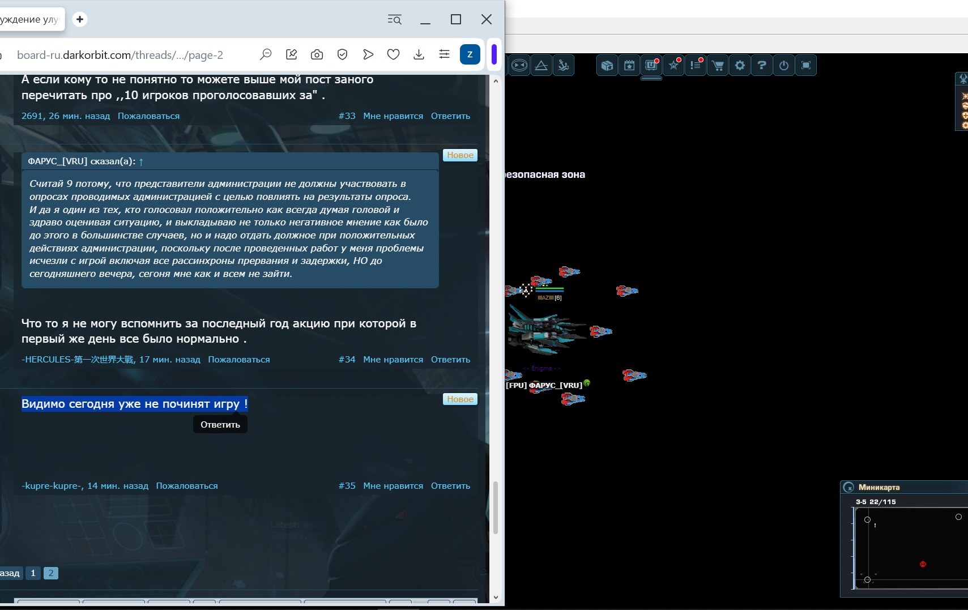Open the shield privacy protection icon
Image resolution: width=968 pixels, height=610 pixels.
click(342, 54)
